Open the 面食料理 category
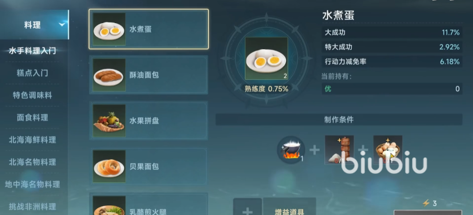The height and width of the screenshot is (215, 473). coord(32,117)
